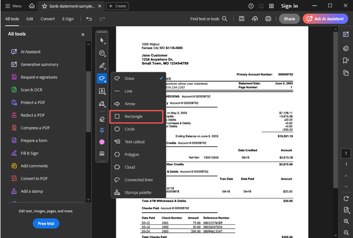Open the line thickness menu icon
Screen dimensions: 353x238
tap(102, 153)
